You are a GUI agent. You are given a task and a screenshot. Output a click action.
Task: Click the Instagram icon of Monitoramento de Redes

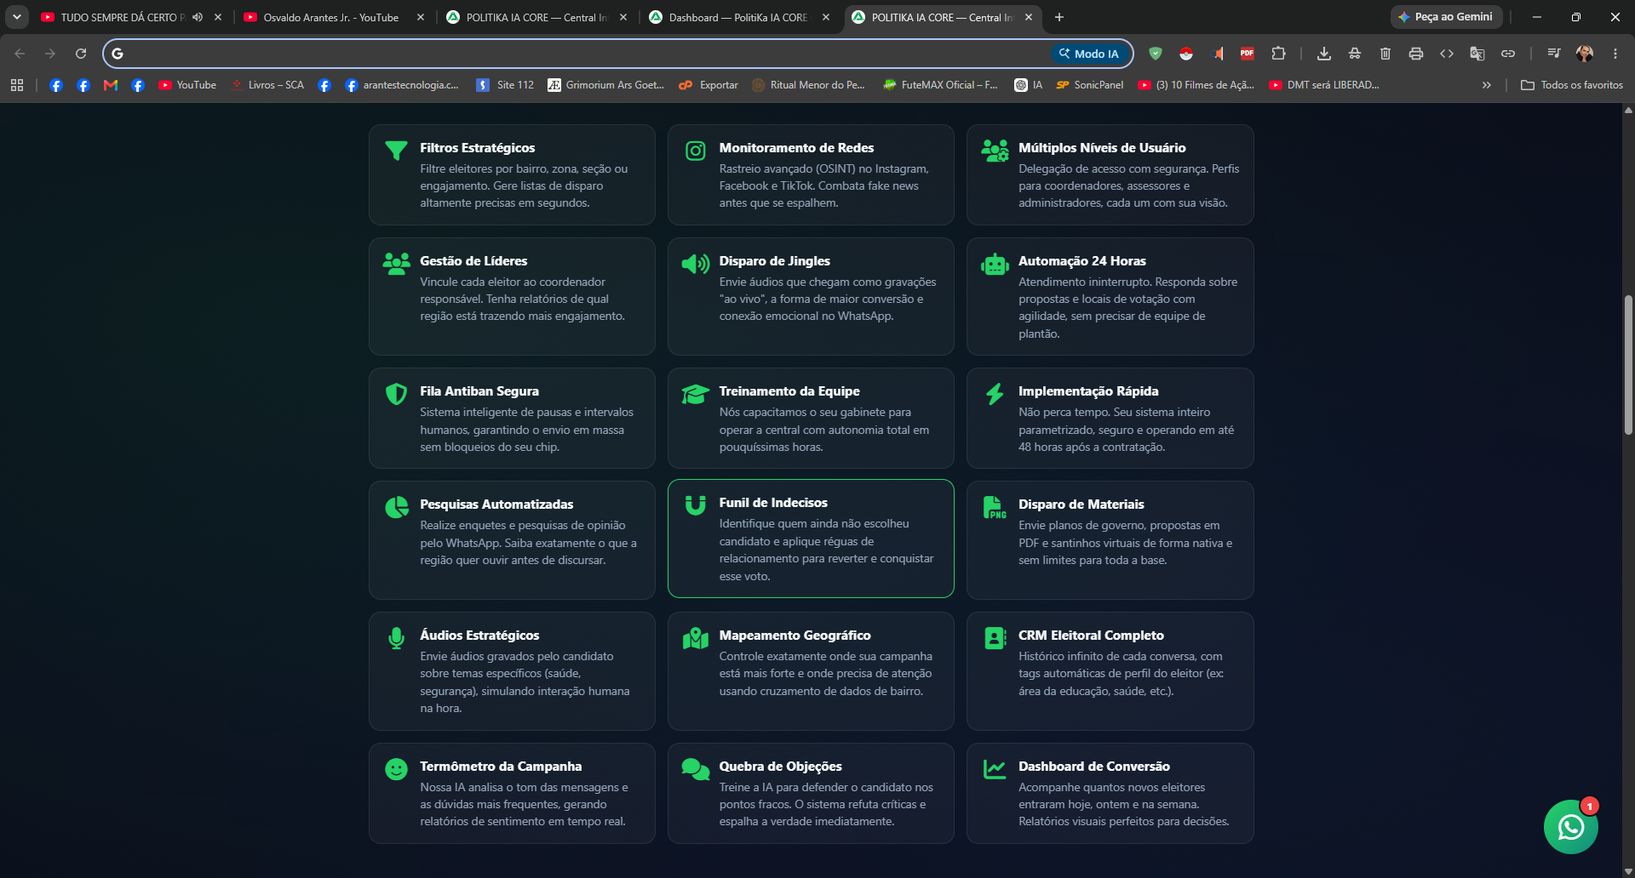click(696, 151)
